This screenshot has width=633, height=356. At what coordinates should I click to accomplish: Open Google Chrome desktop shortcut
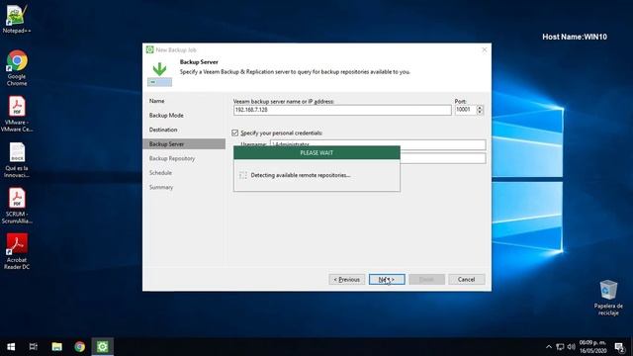point(17,67)
